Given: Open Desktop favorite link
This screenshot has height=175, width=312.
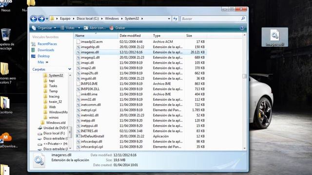Looking at the screenshot, I should click(43, 56).
